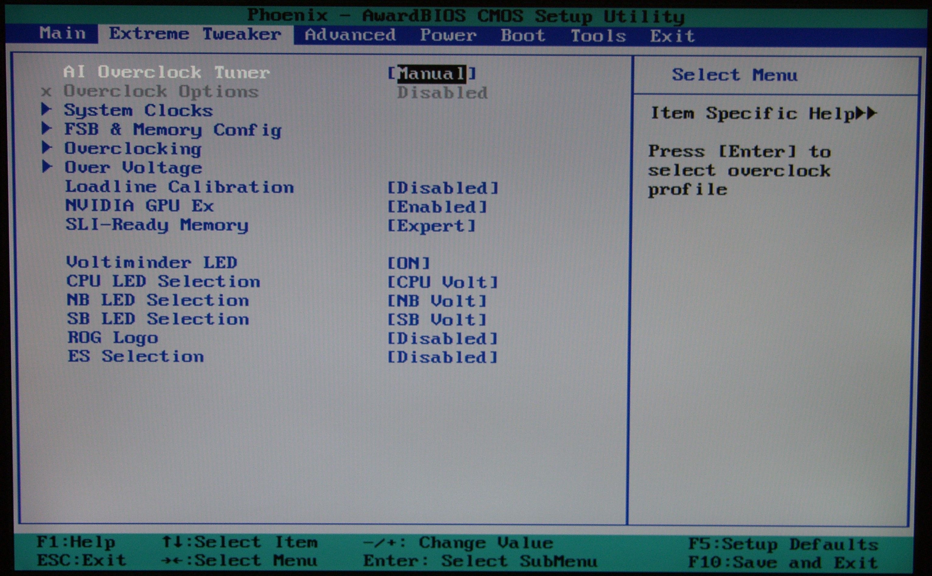Click the x marker beside Overclock Options
This screenshot has width=932, height=576.
tap(46, 92)
